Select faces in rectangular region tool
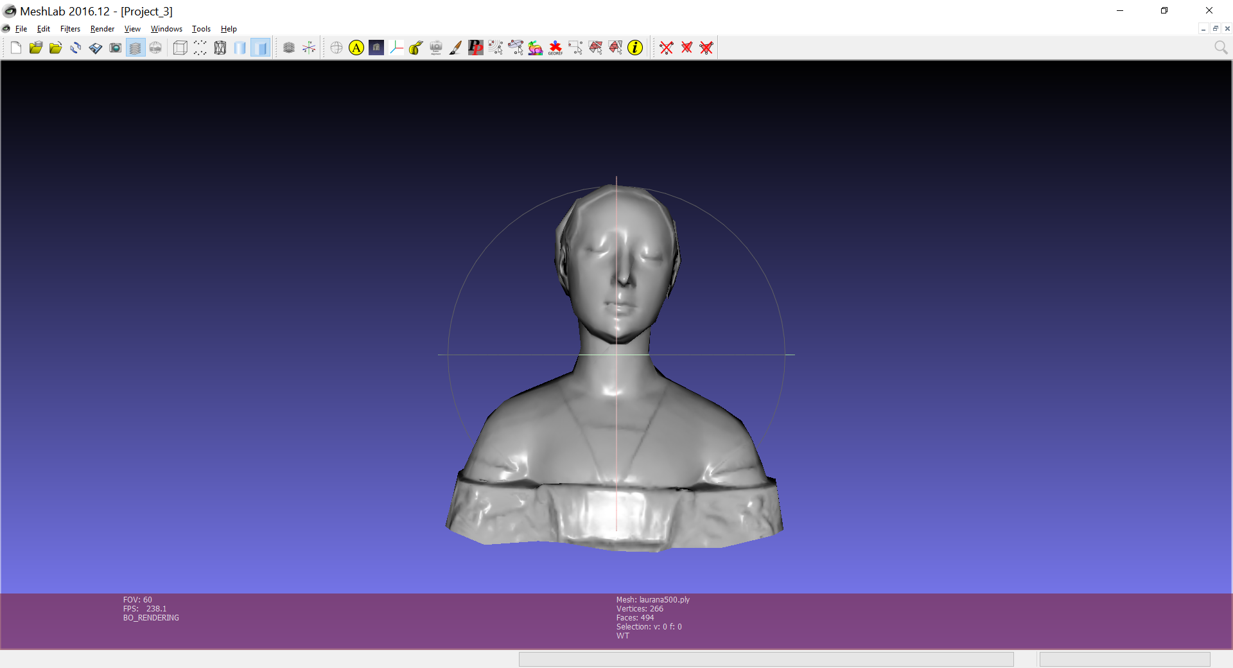Screen dimensions: 1233x668 tap(595, 48)
